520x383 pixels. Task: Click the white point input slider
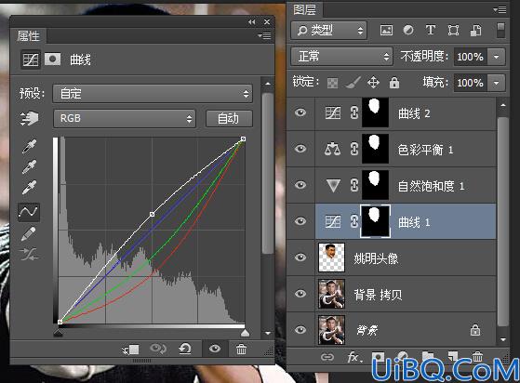245,333
